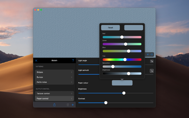This screenshot has width=189, height=118.
Task: Open the Bumps pattern row
Action: [x=54, y=77]
